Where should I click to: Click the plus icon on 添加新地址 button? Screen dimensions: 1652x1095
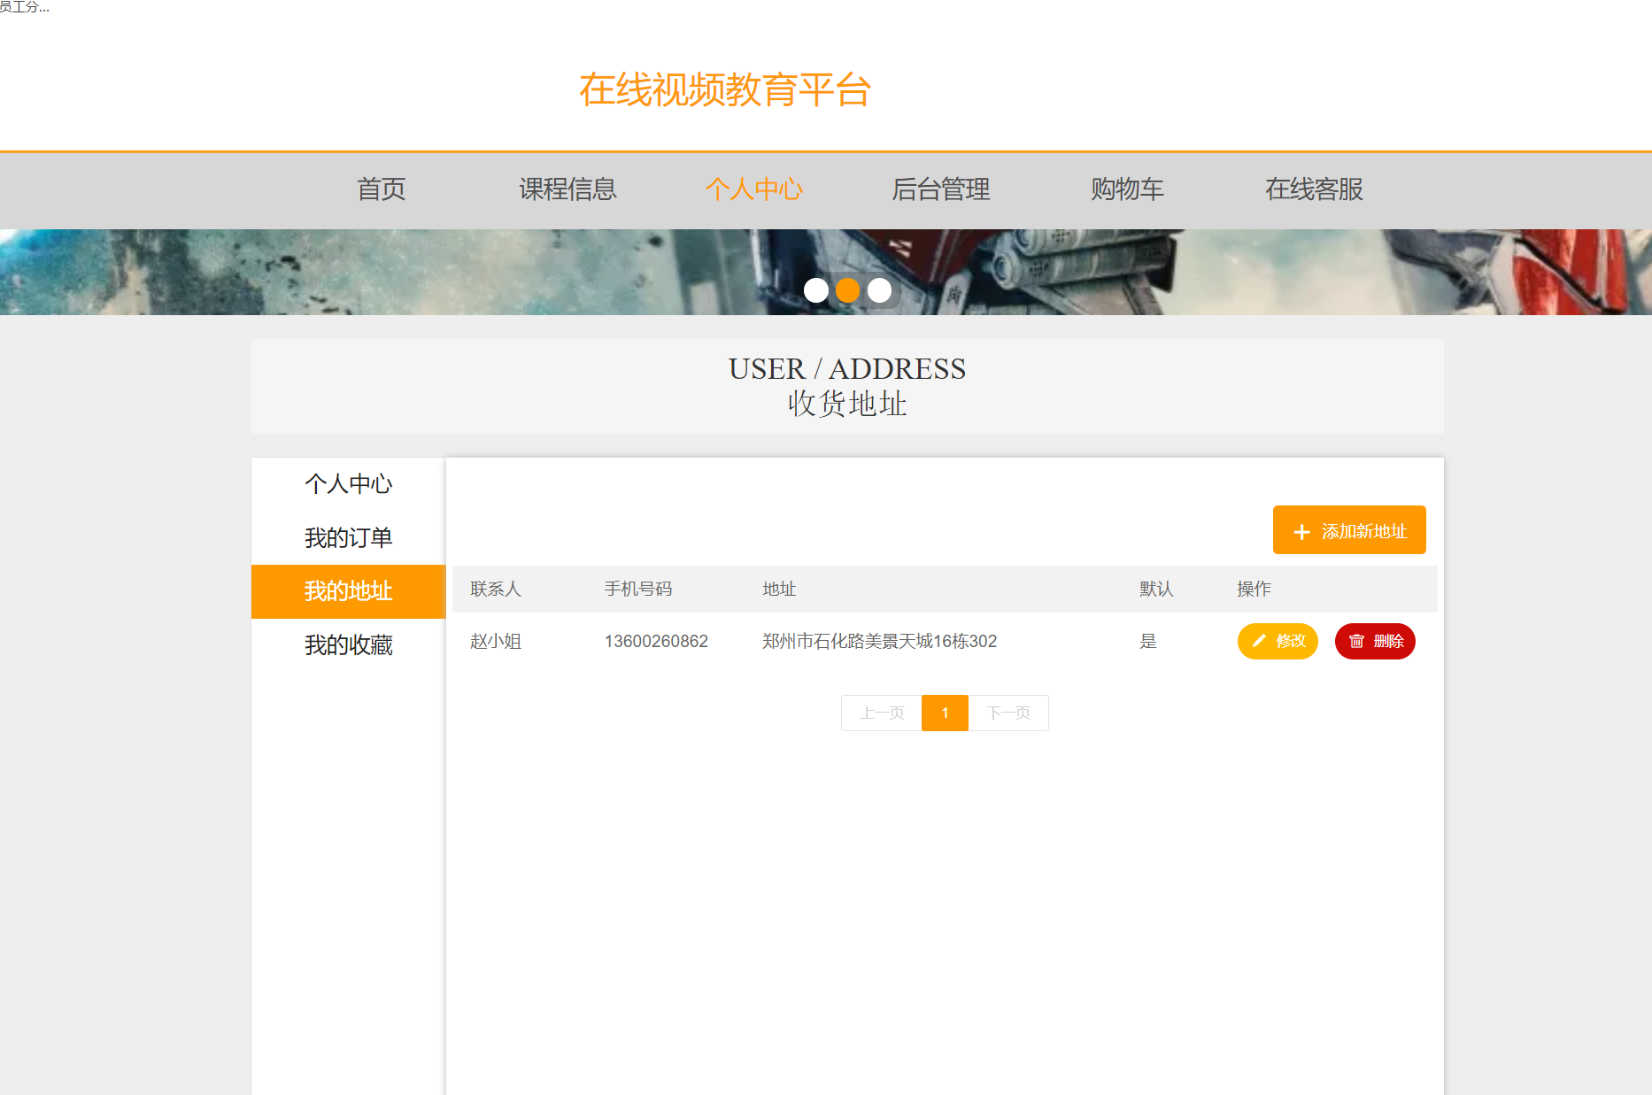1301,529
